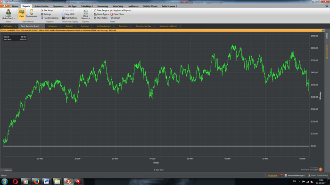The image size is (330, 185).
Task: Switch to Active Session tab
Action: (x=41, y=6)
